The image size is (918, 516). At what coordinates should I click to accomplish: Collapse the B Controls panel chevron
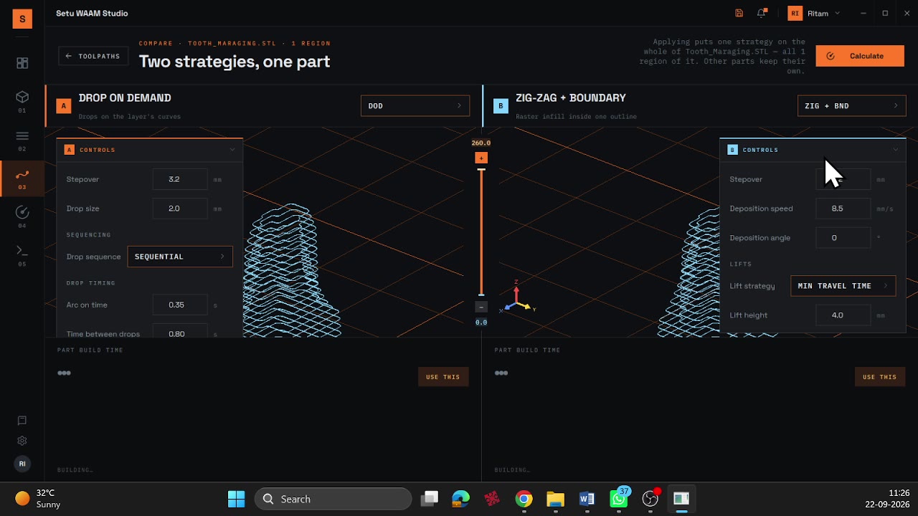coord(896,150)
